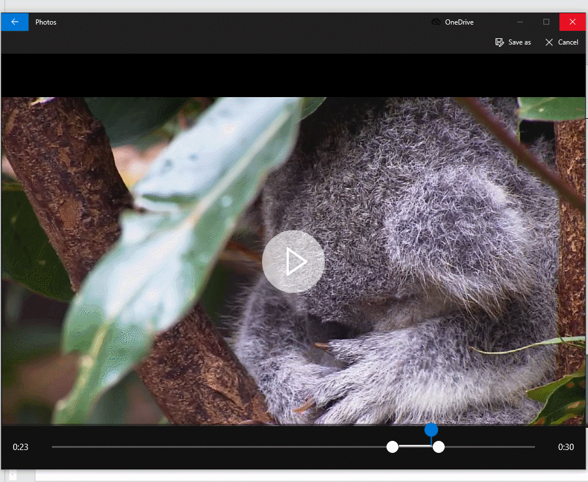588x482 pixels.
Task: Click the blue back arrow button
Action: click(x=15, y=22)
